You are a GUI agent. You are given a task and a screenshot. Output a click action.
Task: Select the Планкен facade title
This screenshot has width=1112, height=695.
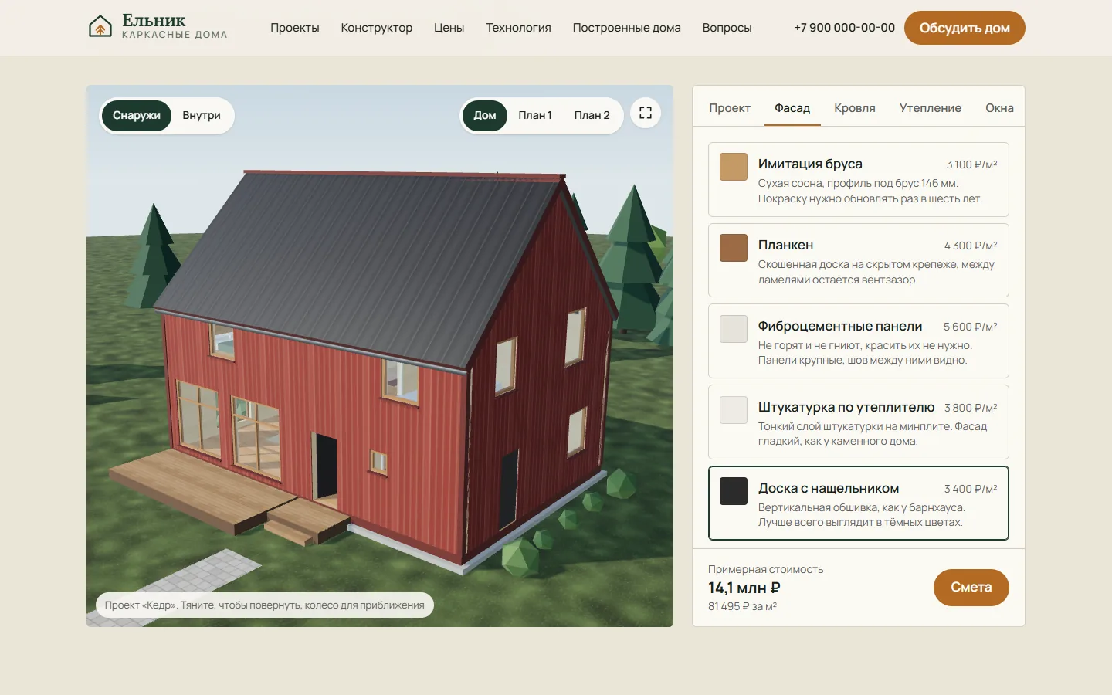click(785, 245)
